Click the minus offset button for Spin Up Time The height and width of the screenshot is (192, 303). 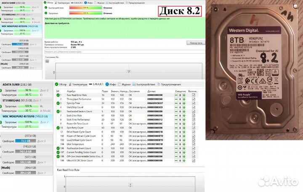[x=176, y=104]
